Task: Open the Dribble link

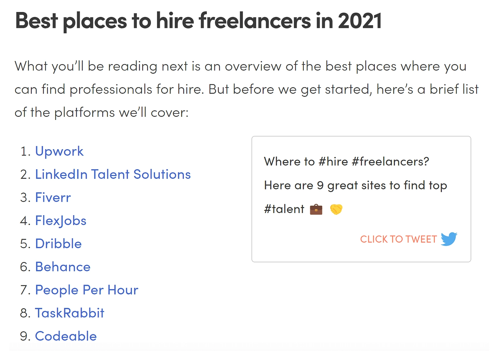Action: tap(58, 244)
